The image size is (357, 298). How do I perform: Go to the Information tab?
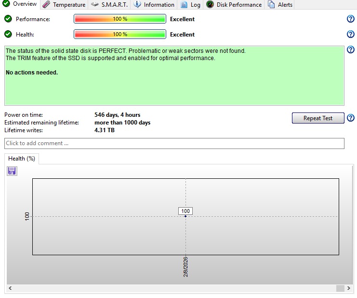154,5
